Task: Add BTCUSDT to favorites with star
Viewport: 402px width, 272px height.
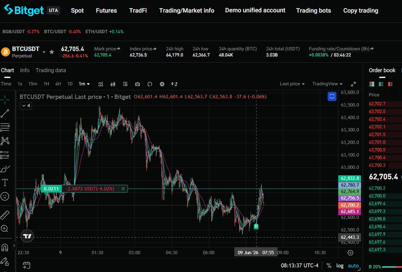Action: point(52,52)
